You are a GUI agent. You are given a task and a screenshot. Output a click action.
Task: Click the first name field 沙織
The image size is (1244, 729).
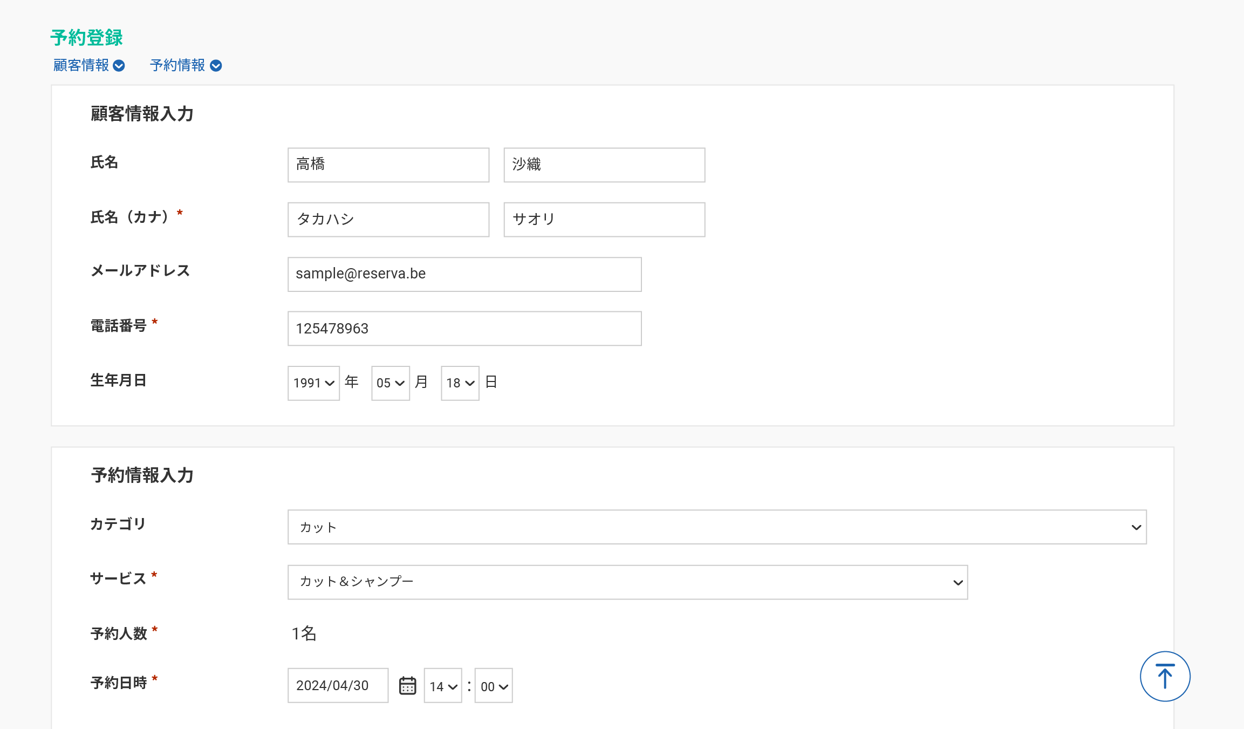pos(604,165)
